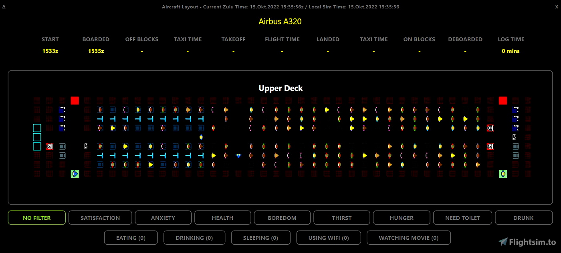Open the SLEEPING (0) passenger view

pyautogui.click(x=260, y=237)
